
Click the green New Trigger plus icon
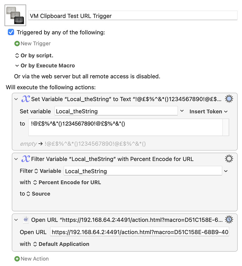pyautogui.click(x=17, y=44)
